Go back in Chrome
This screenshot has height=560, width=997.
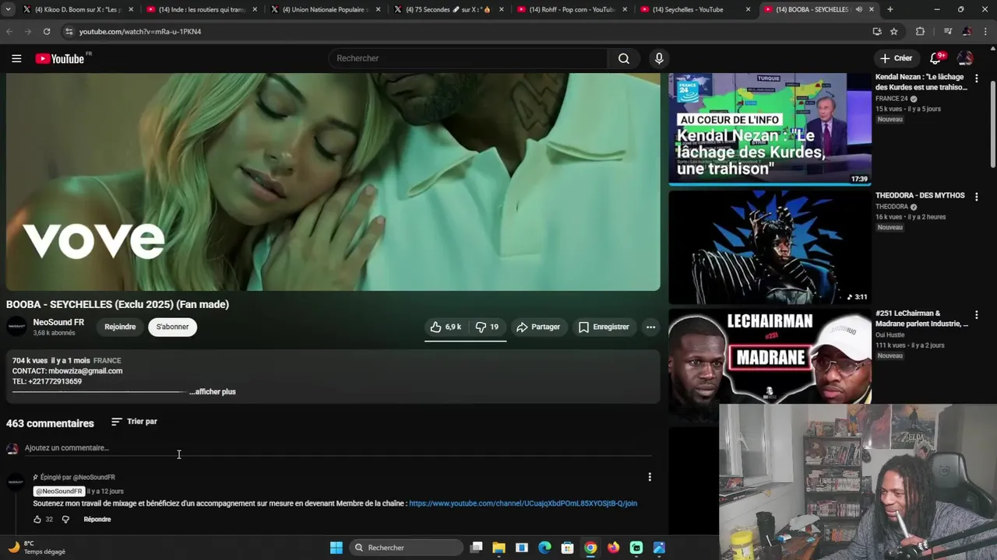coord(9,31)
